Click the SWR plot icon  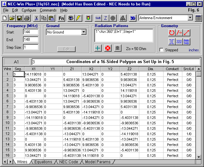(98, 18)
